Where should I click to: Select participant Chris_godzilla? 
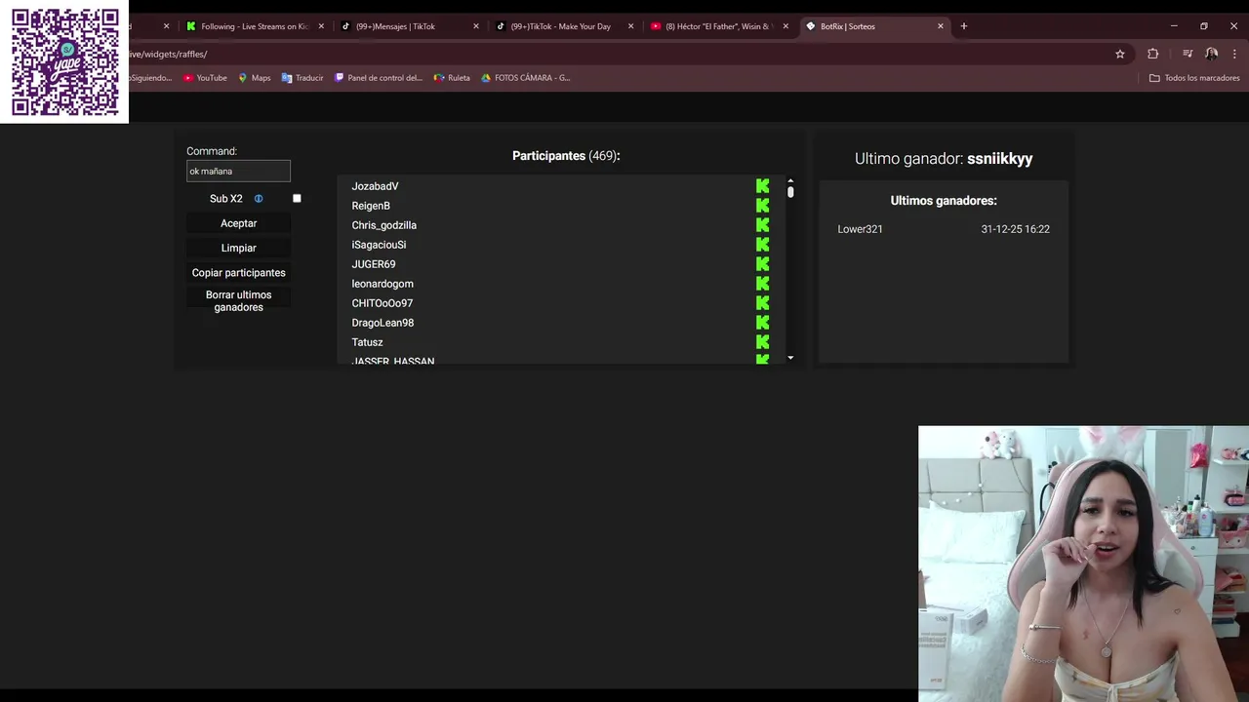(384, 225)
